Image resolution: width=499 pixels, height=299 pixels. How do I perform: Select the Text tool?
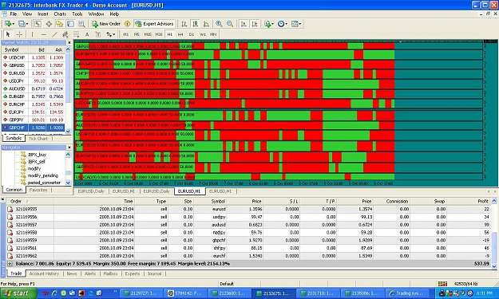coord(87,34)
